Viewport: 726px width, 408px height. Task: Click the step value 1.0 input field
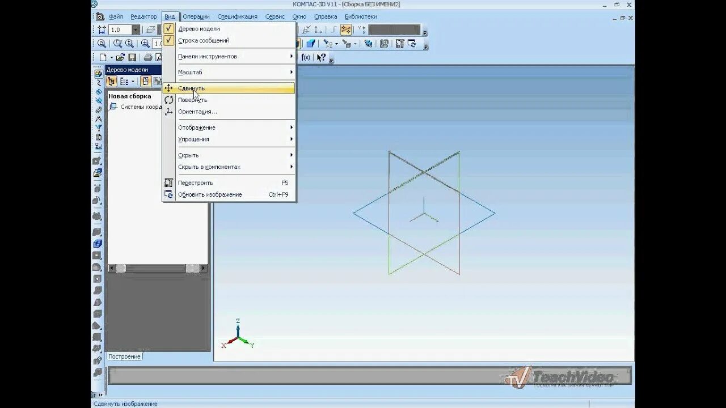point(120,29)
